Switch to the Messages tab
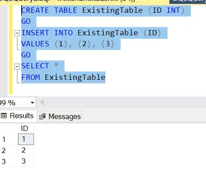Screen dimensions: 206x183 click(60, 116)
